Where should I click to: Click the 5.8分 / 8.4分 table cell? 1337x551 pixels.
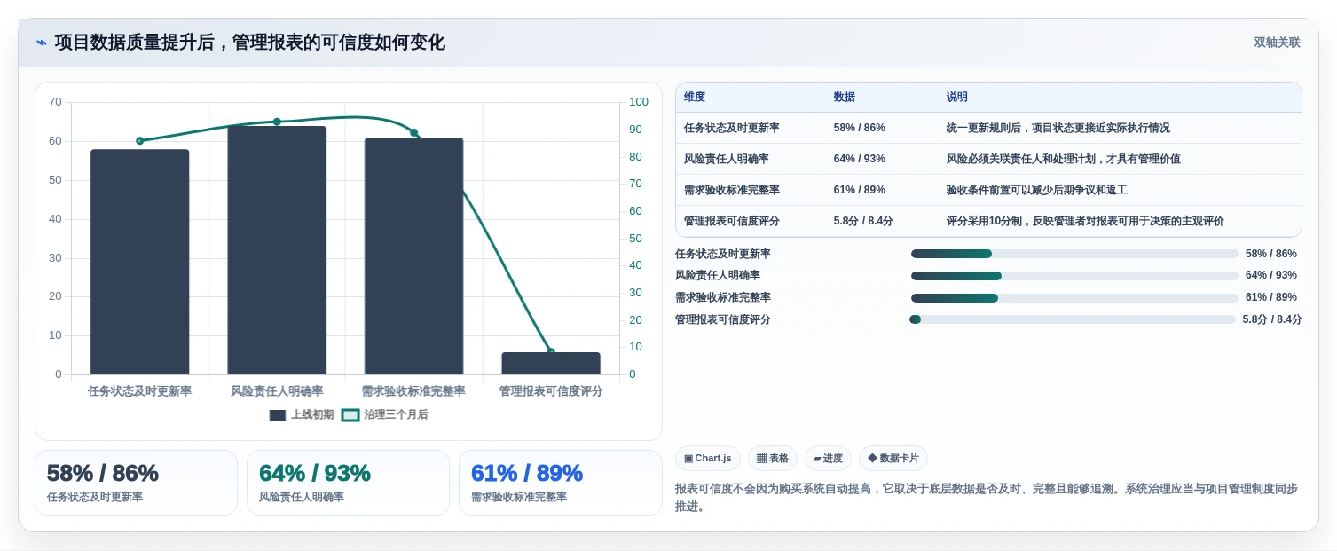tap(863, 221)
